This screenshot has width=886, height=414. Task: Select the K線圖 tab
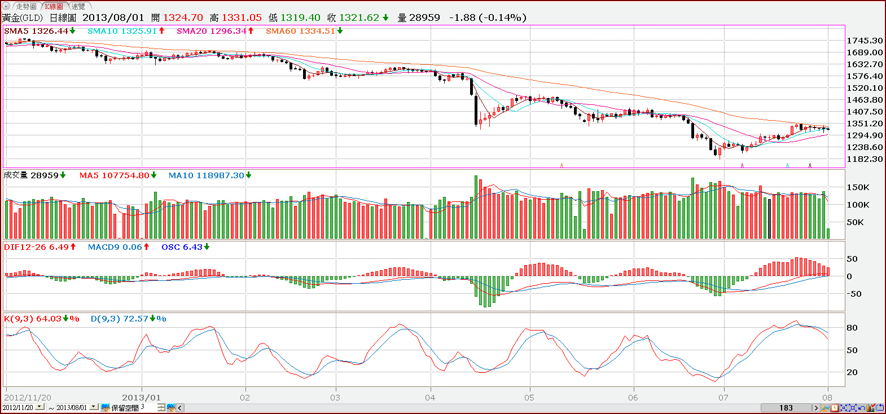(54, 6)
